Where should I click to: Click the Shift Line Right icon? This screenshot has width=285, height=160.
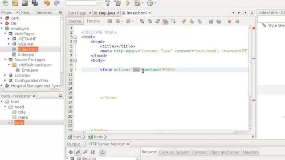click(x=219, y=21)
